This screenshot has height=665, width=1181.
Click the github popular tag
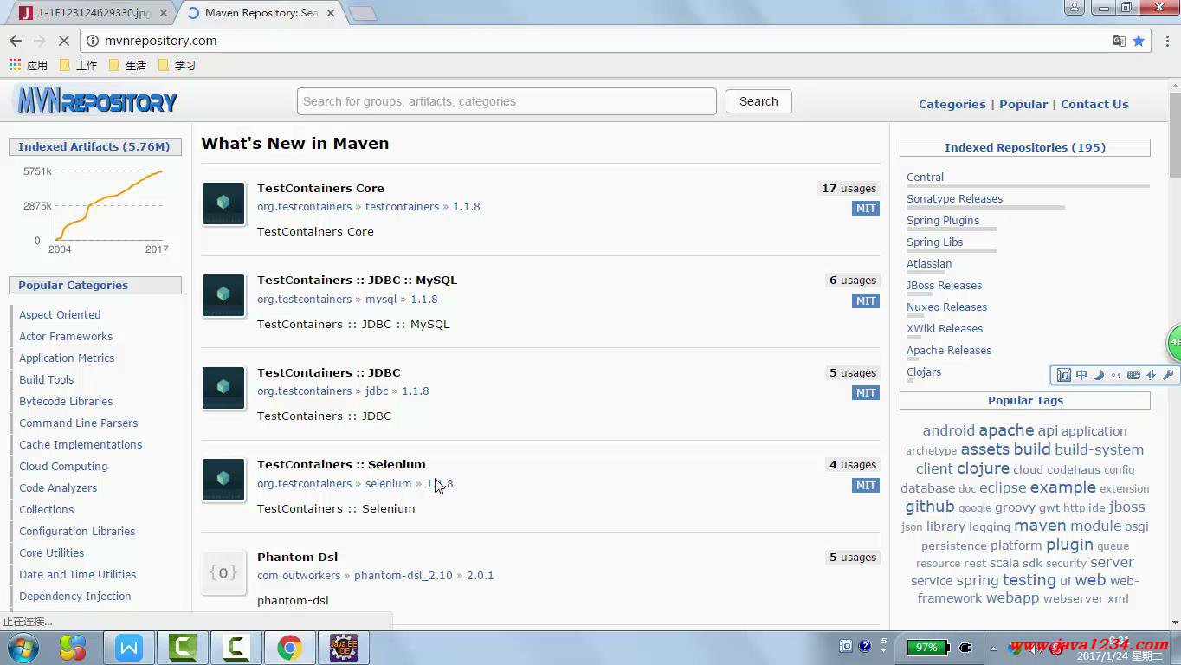[930, 507]
